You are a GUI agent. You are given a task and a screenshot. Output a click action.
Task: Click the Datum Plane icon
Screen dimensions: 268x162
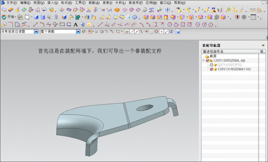pyautogui.click(x=27, y=17)
